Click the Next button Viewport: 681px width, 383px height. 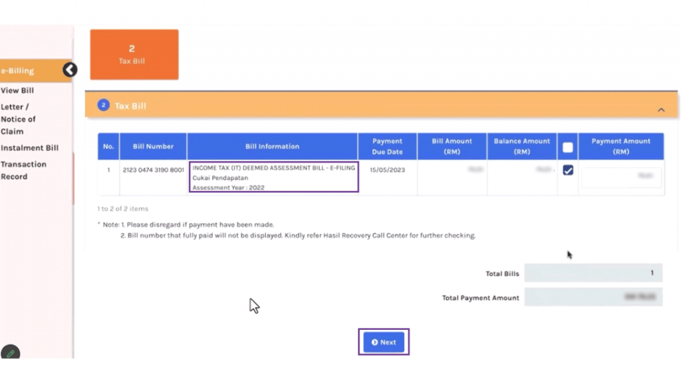pyautogui.click(x=384, y=343)
